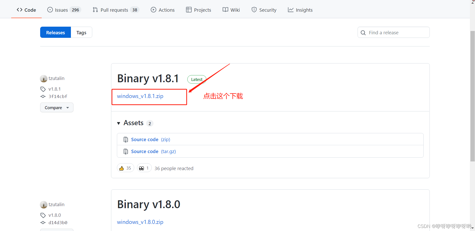Click the file icon for Source code (tar.gz)

click(126, 152)
